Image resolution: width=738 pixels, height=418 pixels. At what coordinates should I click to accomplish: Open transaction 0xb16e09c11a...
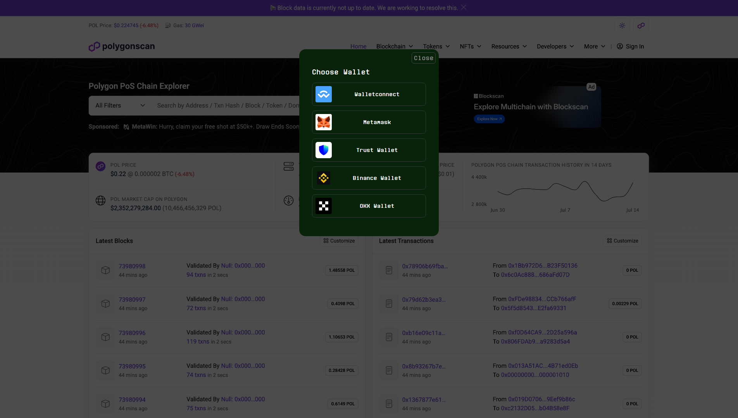(x=424, y=333)
